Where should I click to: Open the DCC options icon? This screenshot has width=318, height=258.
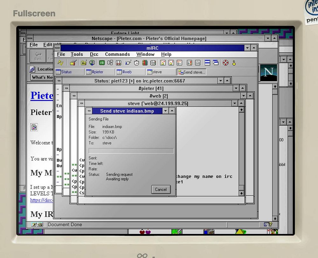pos(179,63)
